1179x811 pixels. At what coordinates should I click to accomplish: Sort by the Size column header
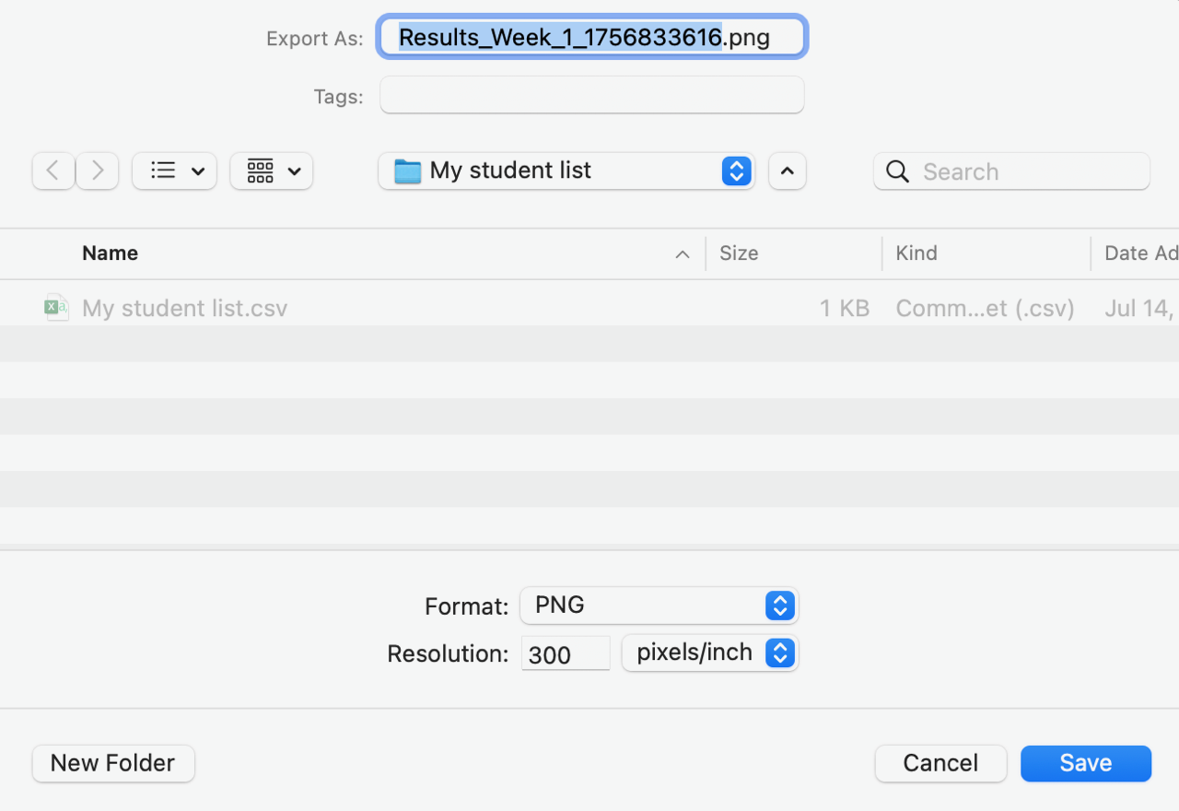click(739, 253)
